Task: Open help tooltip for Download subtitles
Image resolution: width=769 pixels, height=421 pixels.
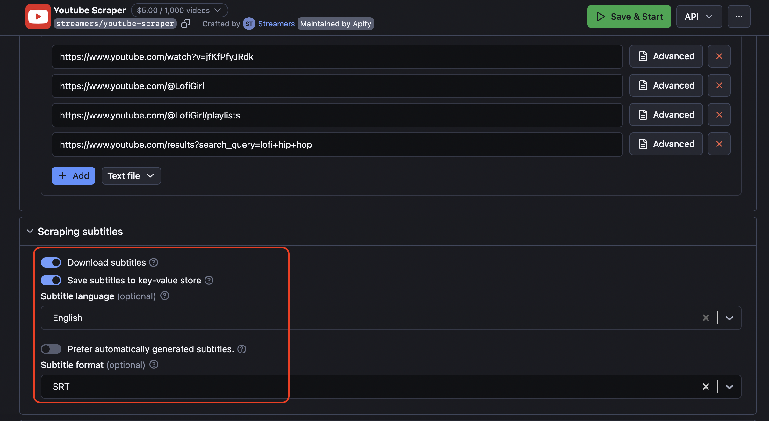Action: point(153,262)
